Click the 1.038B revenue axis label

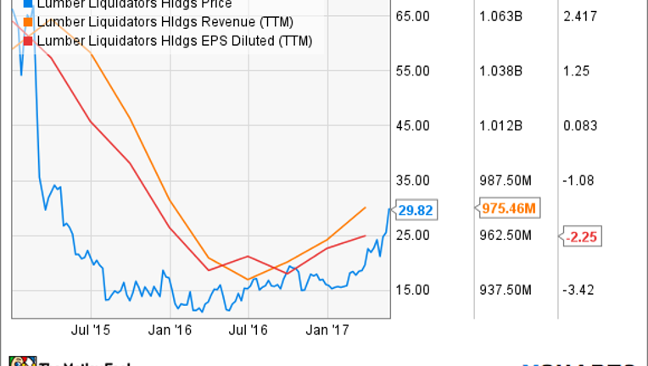point(500,71)
